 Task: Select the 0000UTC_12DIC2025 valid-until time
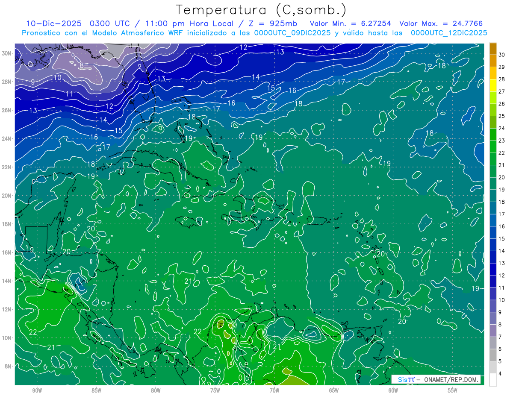click(449, 33)
